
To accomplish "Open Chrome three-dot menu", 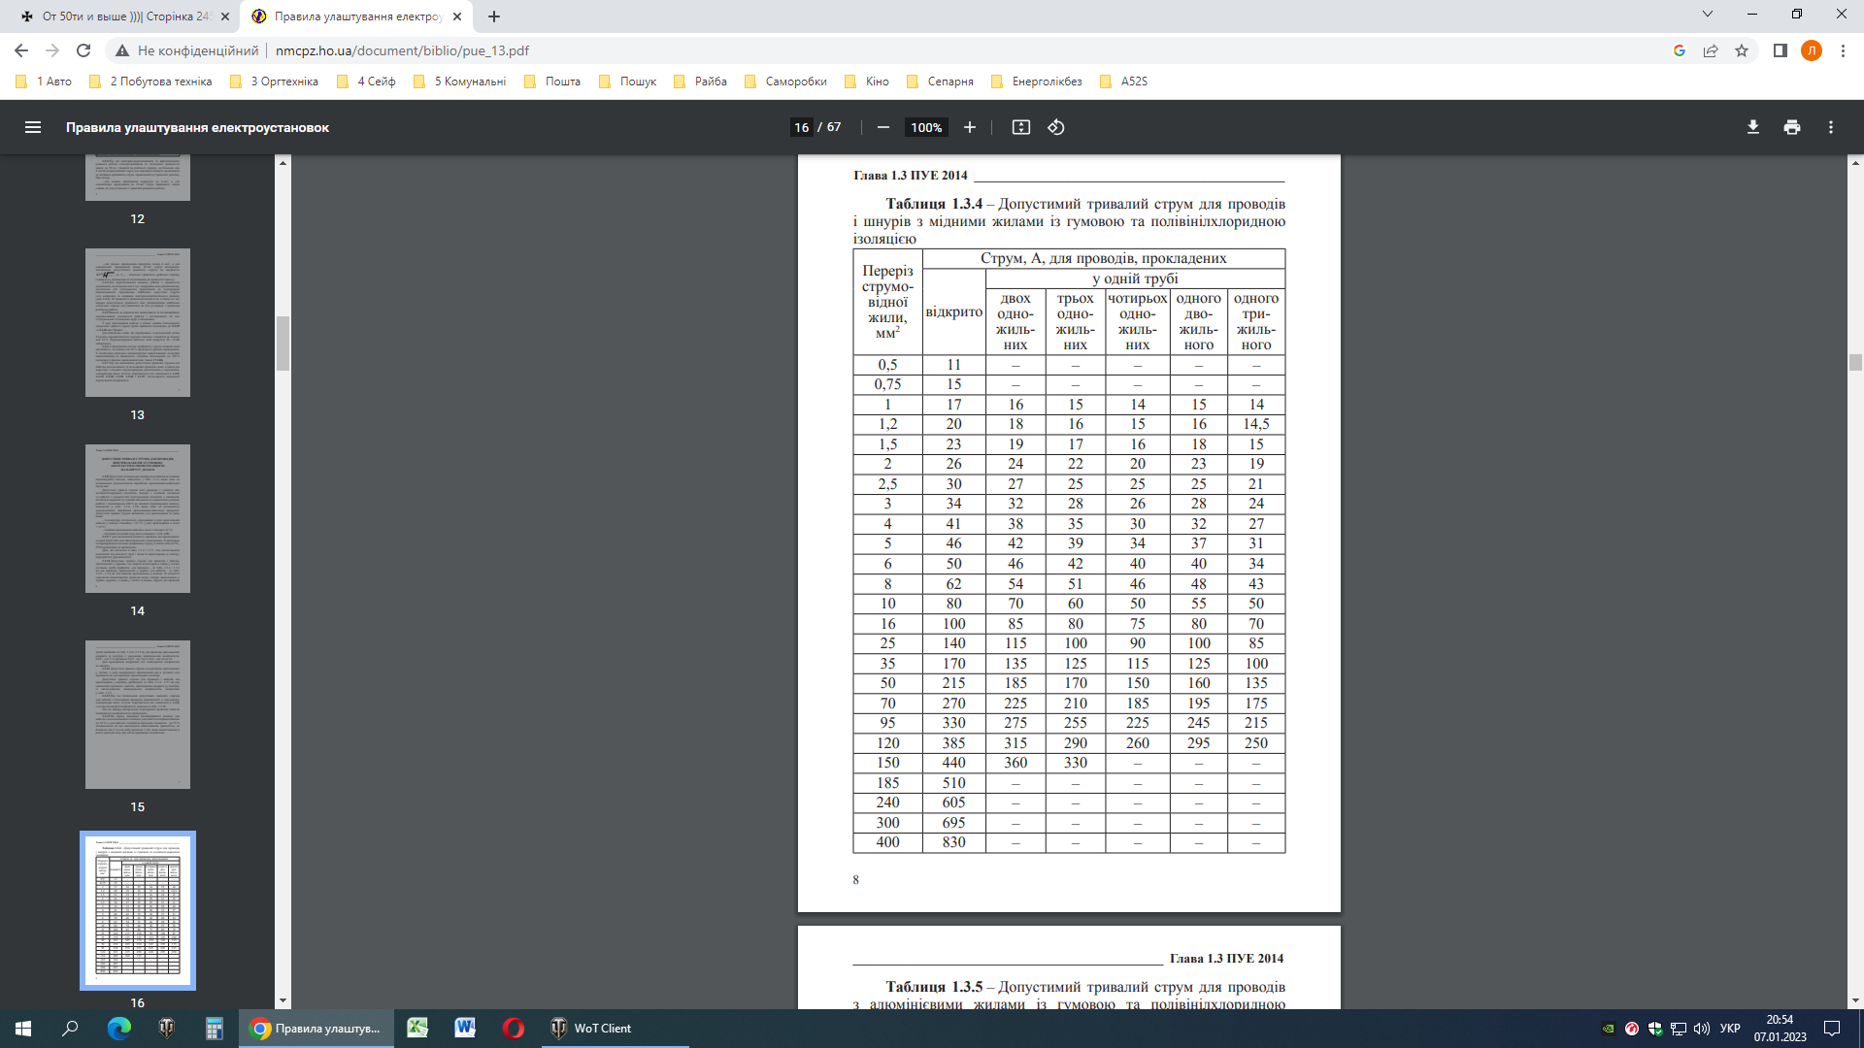I will (1843, 50).
